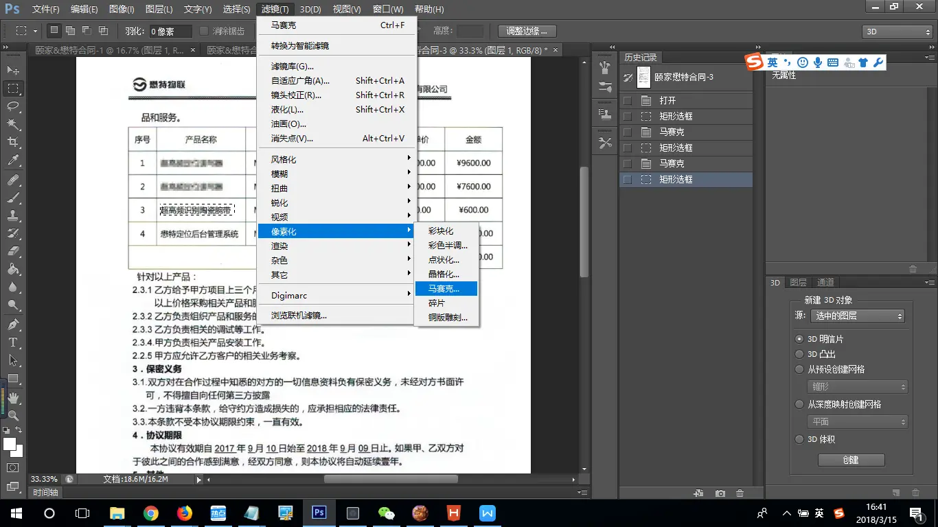This screenshot has height=527, width=938.
Task: Open the 平面 depth map dropdown
Action: [858, 421]
